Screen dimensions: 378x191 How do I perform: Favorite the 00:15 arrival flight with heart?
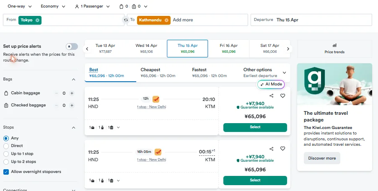(282, 149)
